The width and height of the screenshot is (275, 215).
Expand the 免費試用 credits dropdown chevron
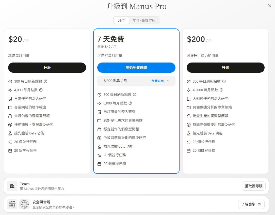click(168, 81)
